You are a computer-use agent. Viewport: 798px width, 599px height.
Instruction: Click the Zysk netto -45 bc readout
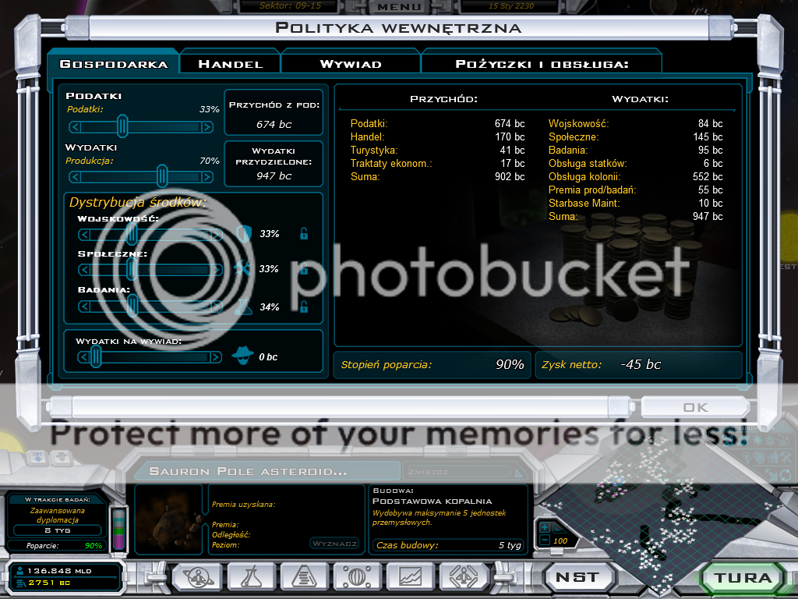point(639,364)
